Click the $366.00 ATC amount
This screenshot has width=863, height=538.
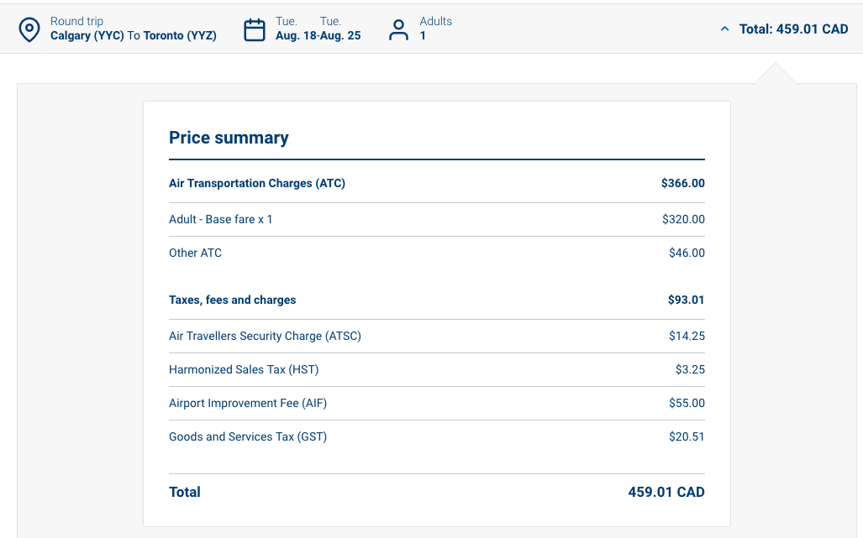tap(682, 183)
